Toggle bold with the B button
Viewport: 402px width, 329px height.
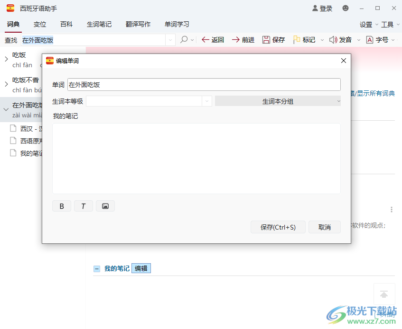tap(62, 206)
